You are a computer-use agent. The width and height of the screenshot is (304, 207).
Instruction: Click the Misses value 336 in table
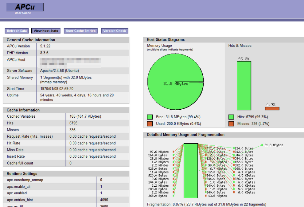tap(72, 130)
